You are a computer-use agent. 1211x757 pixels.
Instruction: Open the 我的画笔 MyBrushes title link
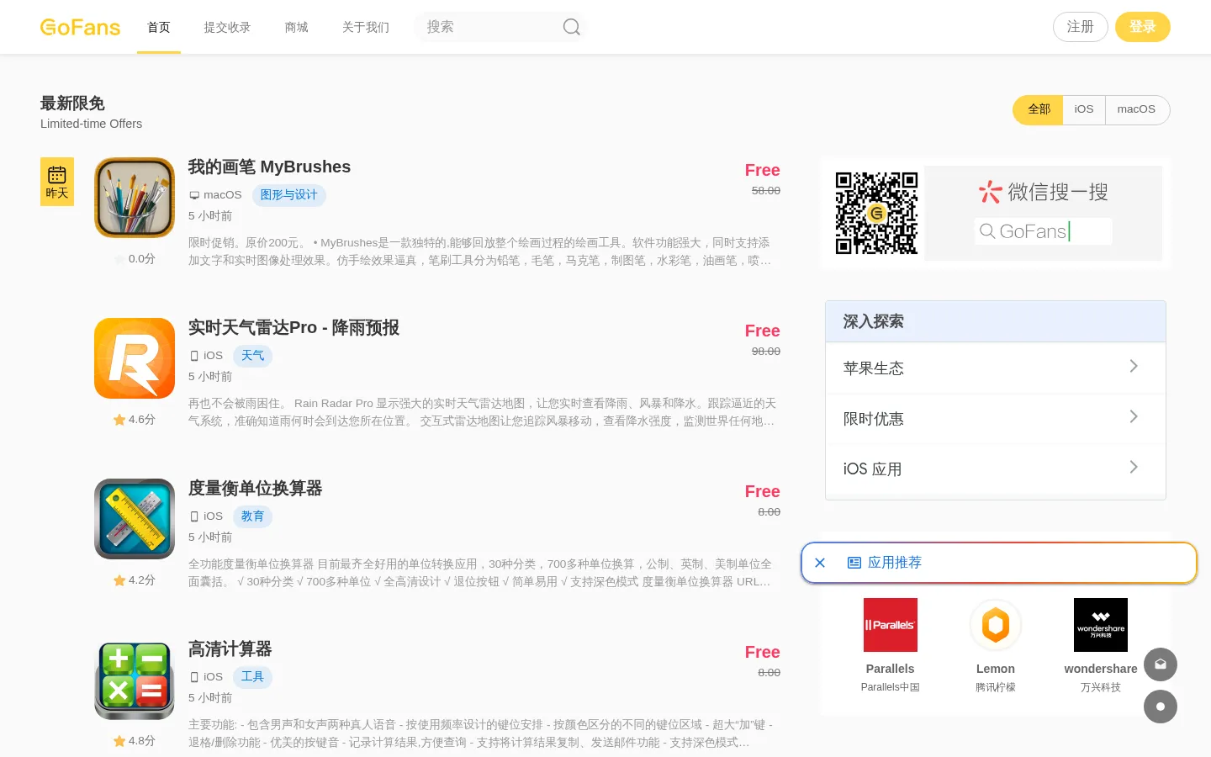click(269, 167)
